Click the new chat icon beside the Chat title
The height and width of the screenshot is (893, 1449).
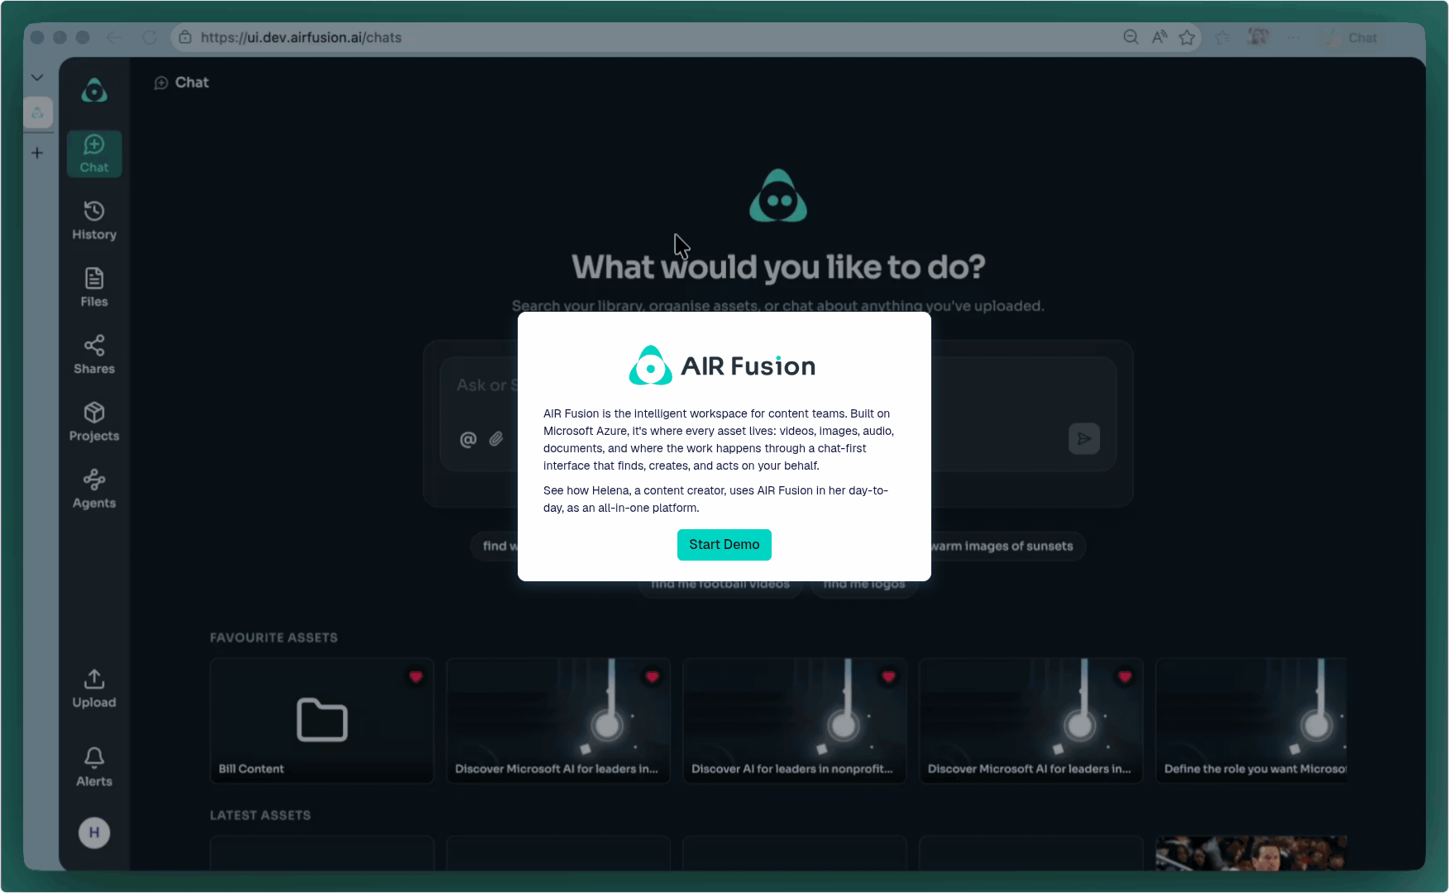pyautogui.click(x=161, y=83)
